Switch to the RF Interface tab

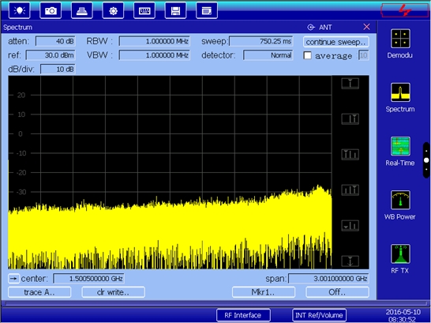[x=243, y=315]
